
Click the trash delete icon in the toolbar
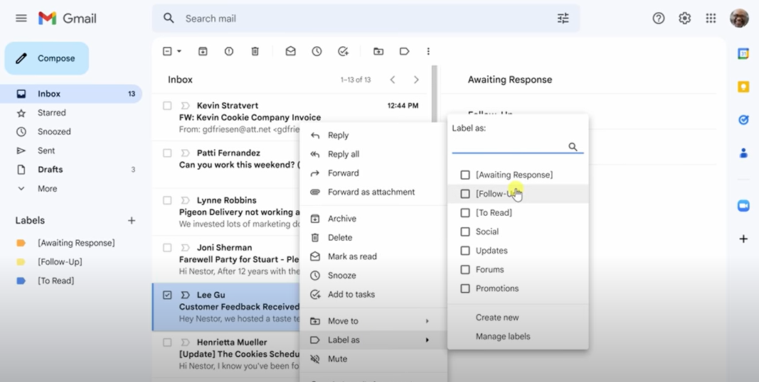click(x=255, y=51)
